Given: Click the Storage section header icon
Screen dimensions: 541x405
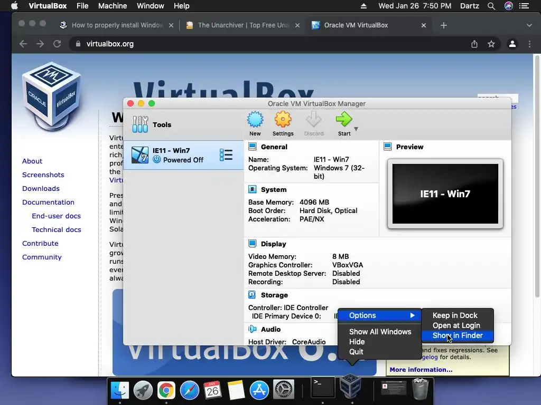Looking at the screenshot, I should 252,295.
